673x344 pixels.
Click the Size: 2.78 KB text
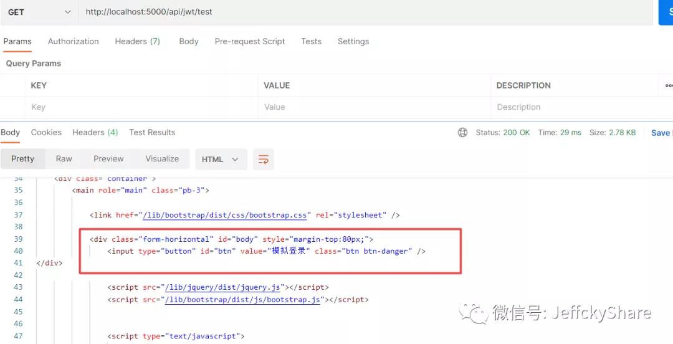[613, 133]
